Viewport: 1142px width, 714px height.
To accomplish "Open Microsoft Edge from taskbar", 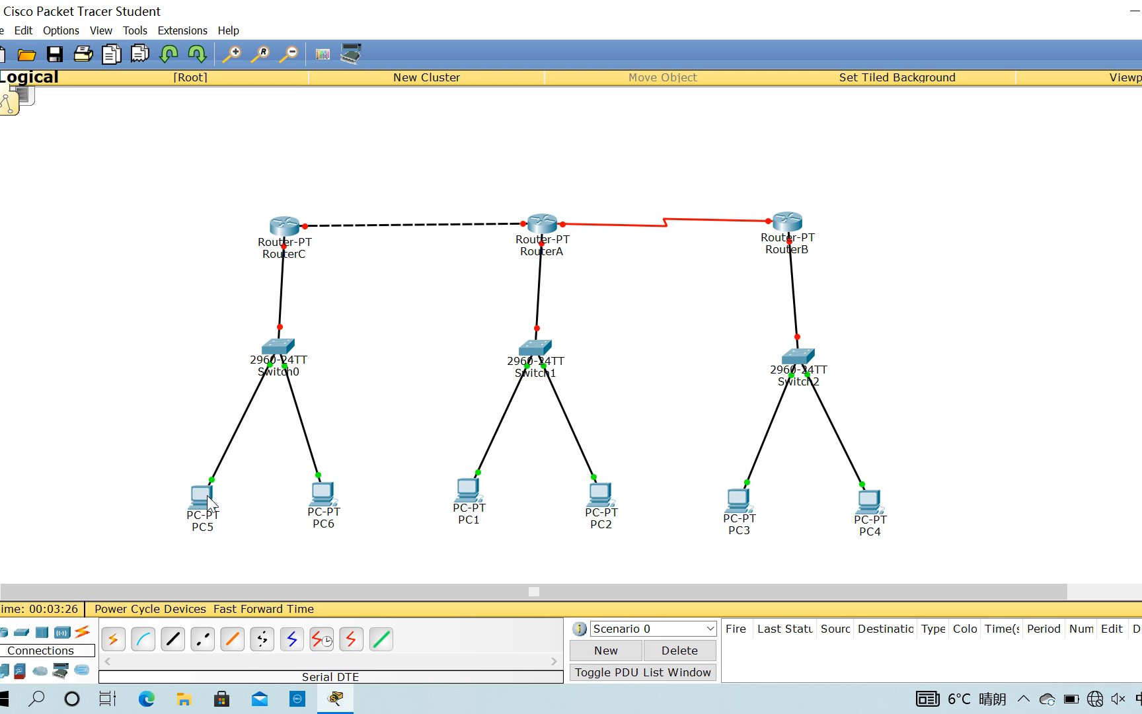I will click(x=147, y=698).
